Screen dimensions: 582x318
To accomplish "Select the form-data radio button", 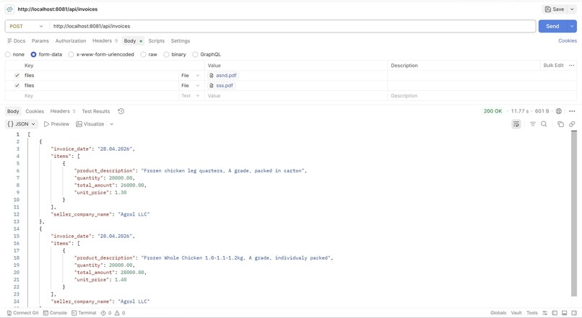I will pyautogui.click(x=33, y=55).
